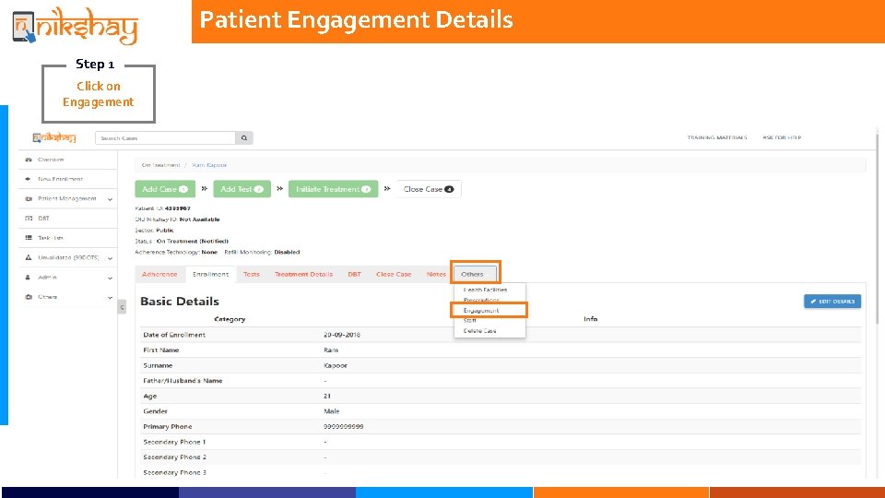Click the 'Secondary Phone 1' row label
885x498 pixels.
174,442
